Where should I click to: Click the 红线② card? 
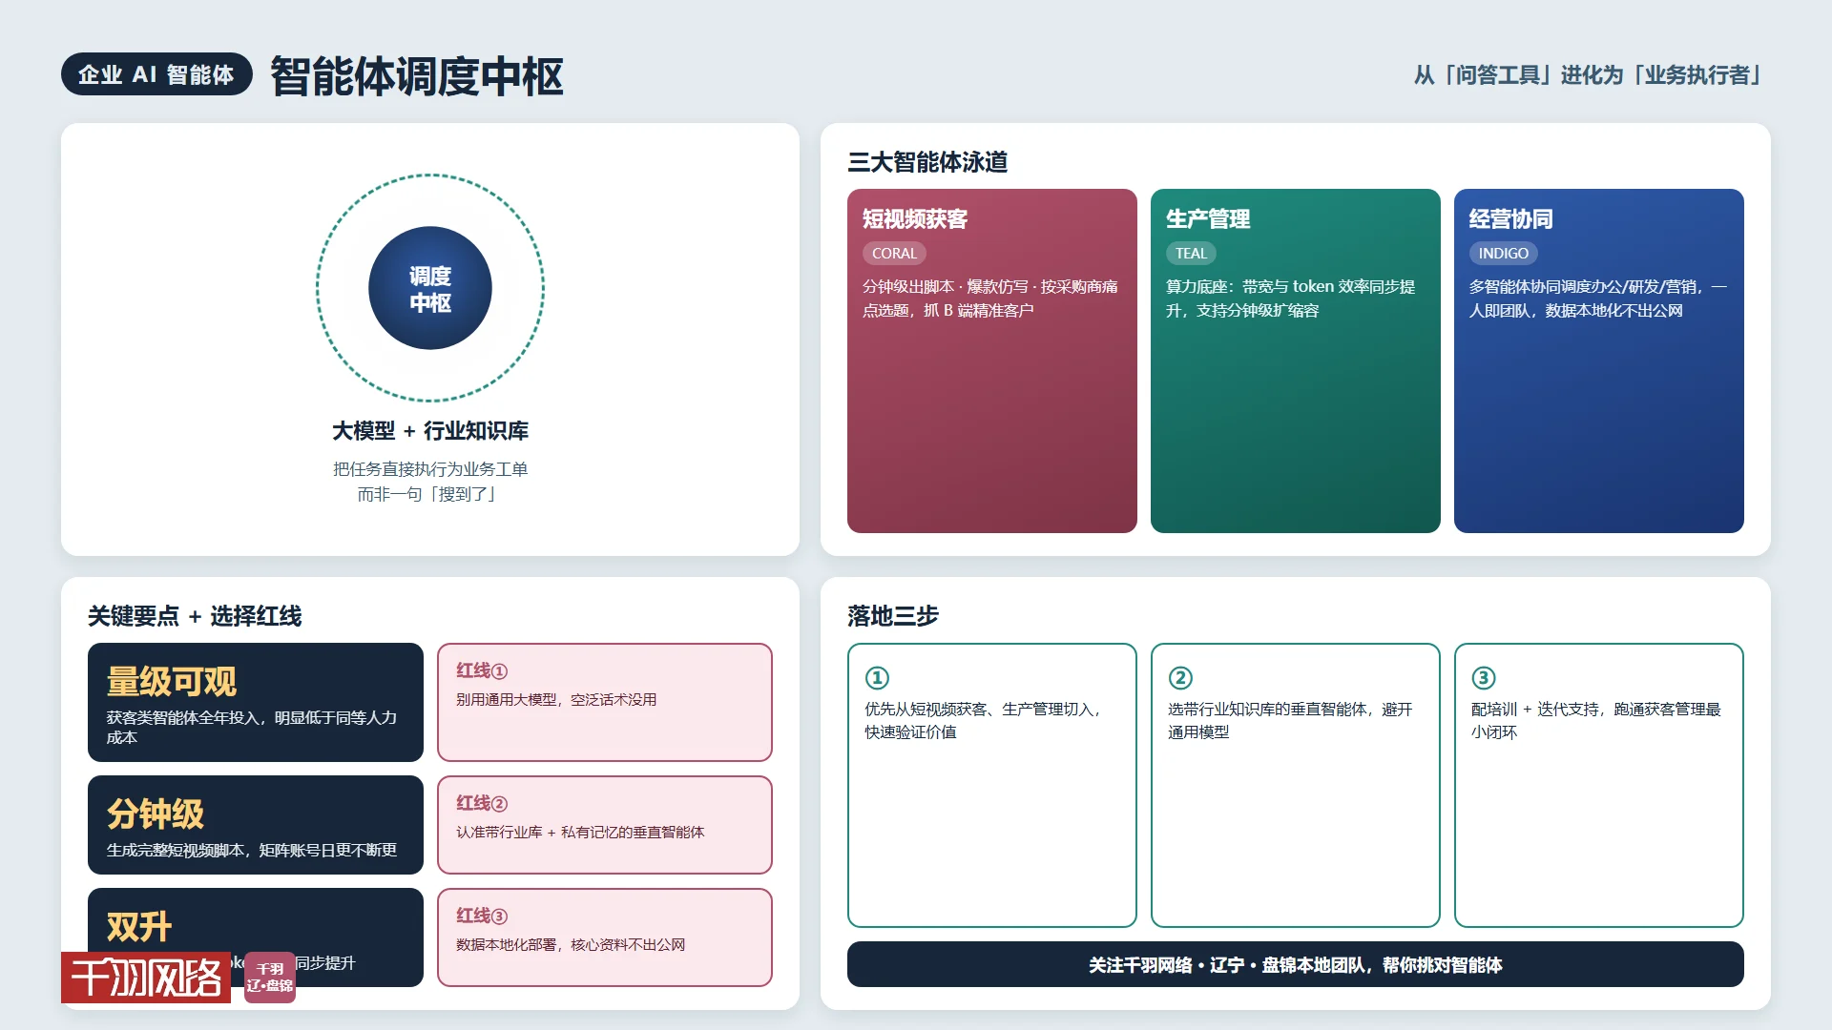pos(605,825)
